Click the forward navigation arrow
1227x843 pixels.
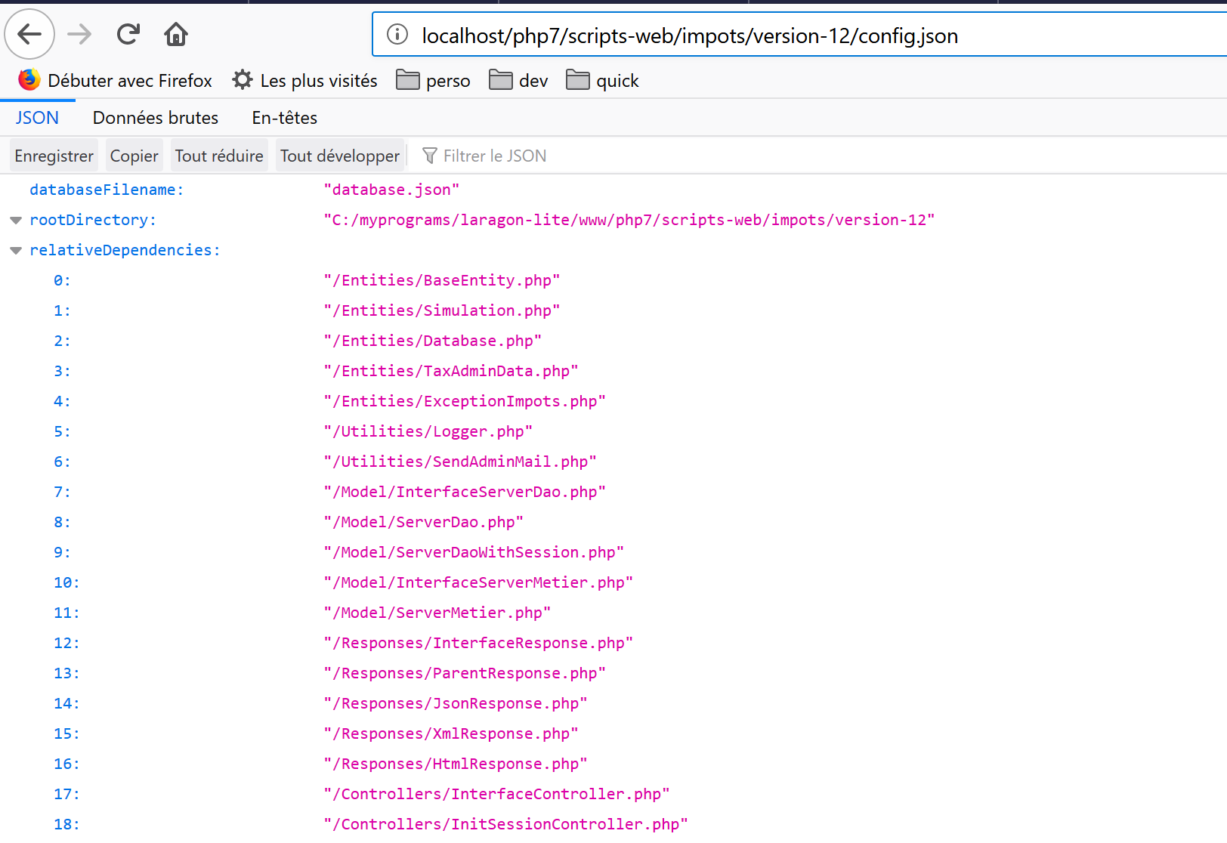click(79, 34)
